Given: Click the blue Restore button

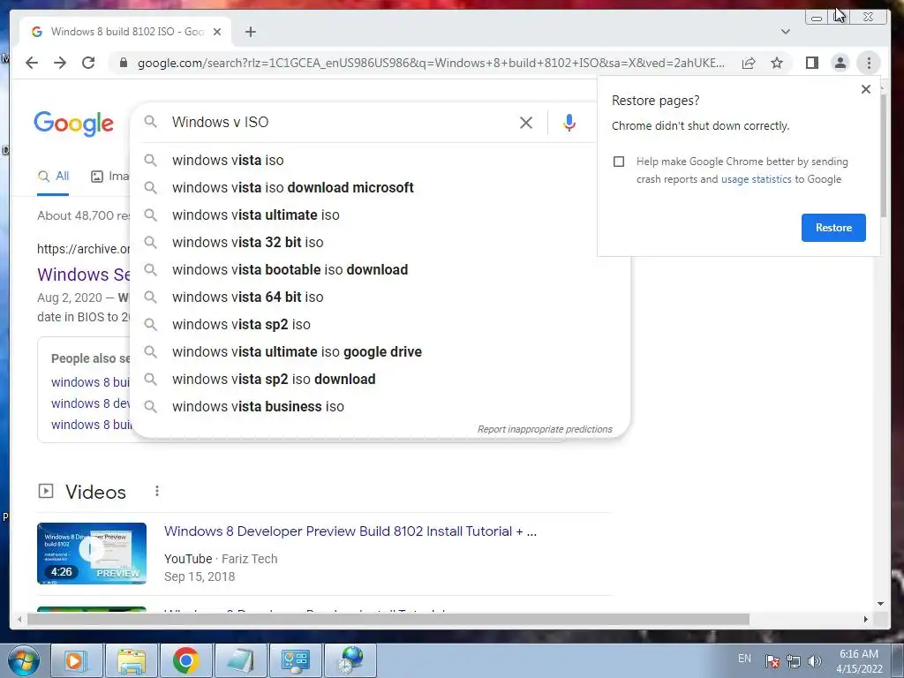Looking at the screenshot, I should tap(833, 228).
